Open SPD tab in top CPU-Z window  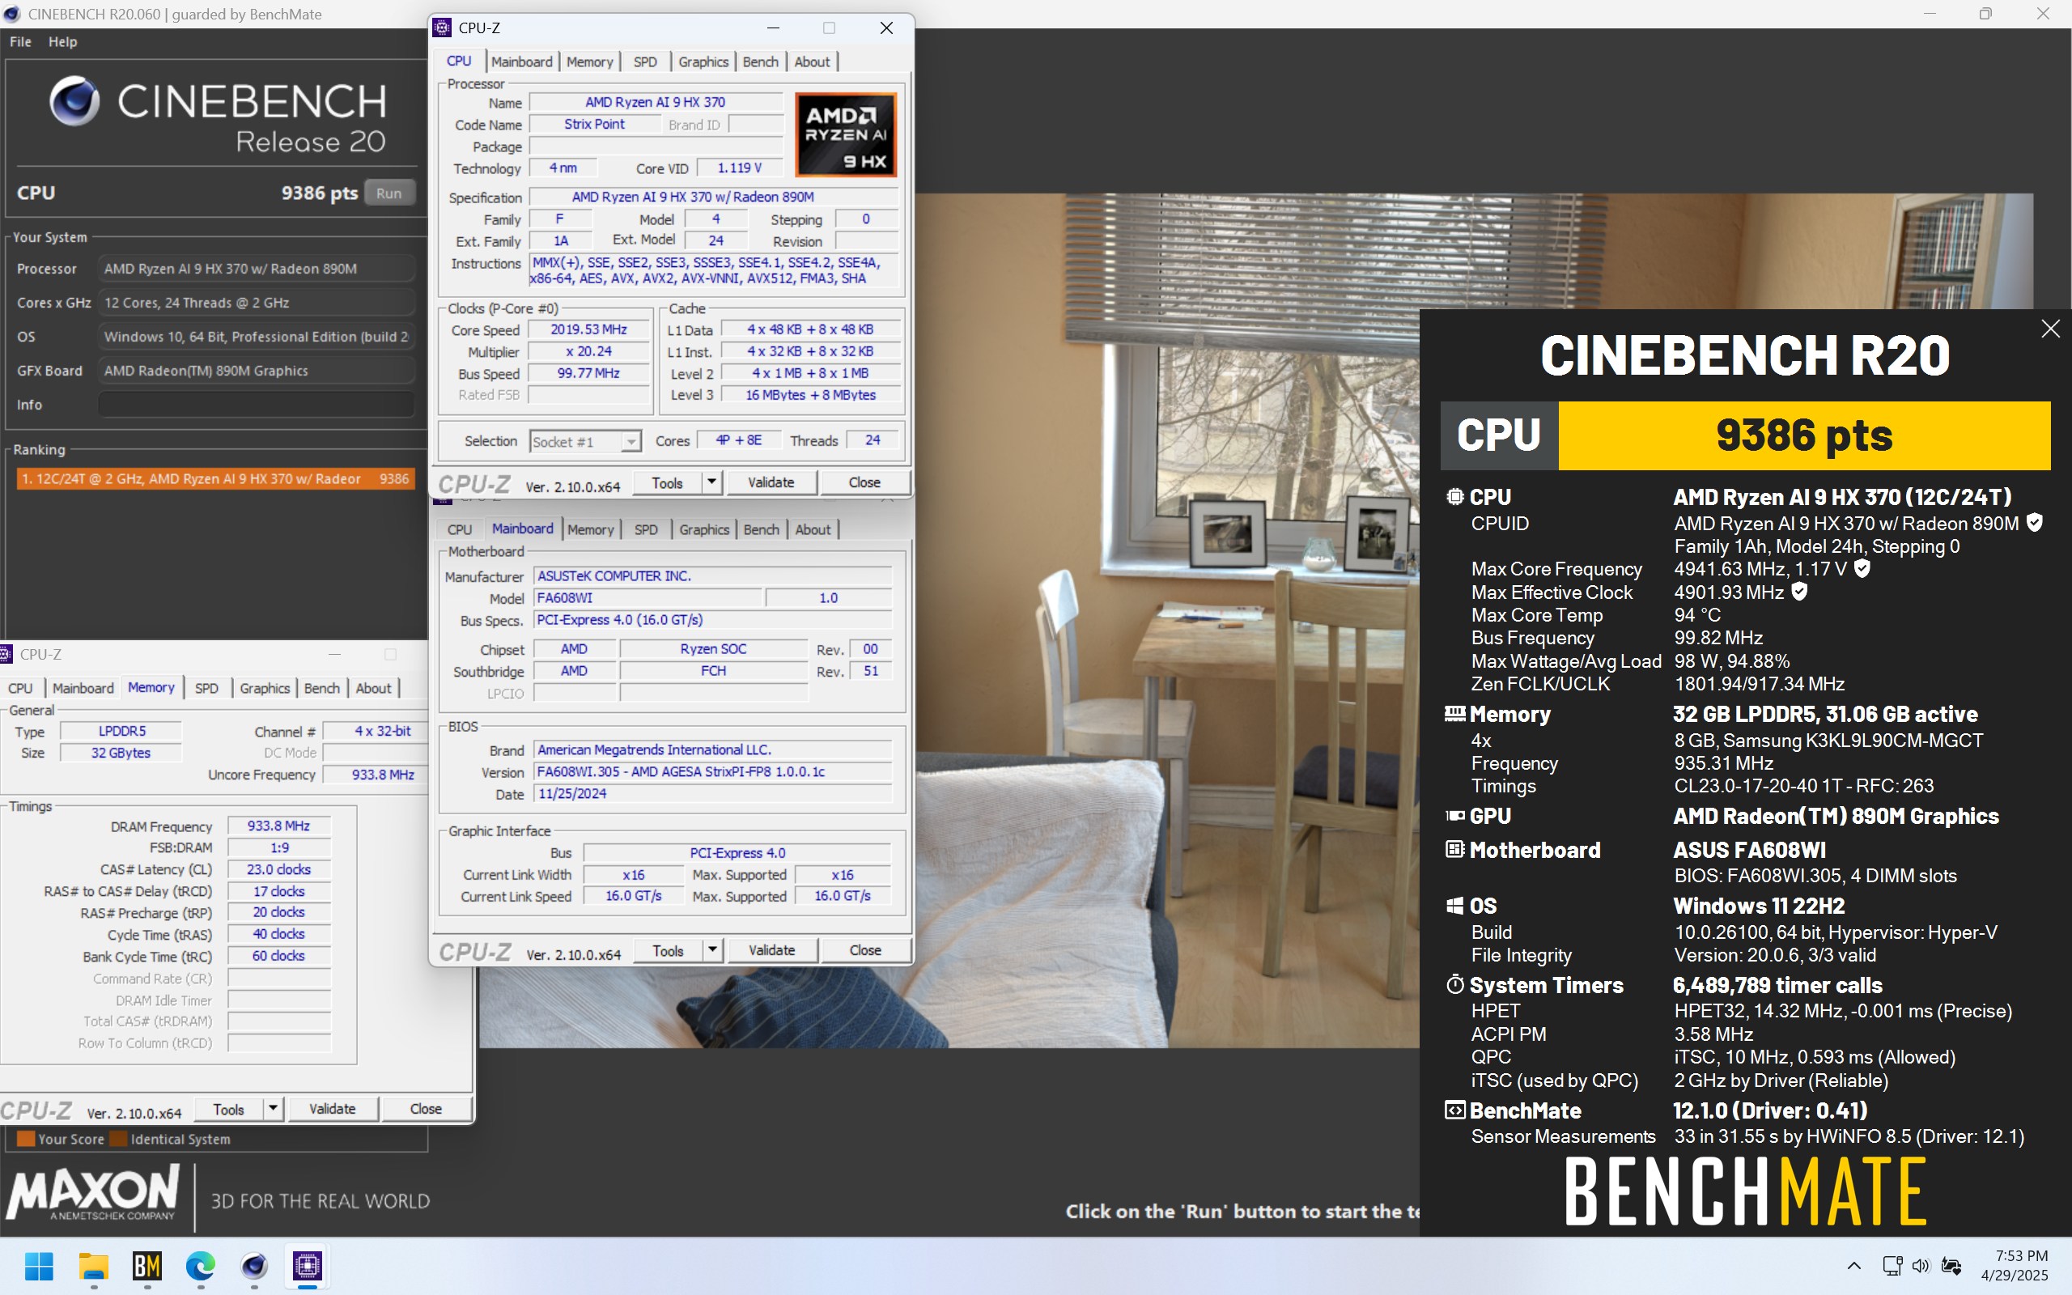click(x=645, y=62)
